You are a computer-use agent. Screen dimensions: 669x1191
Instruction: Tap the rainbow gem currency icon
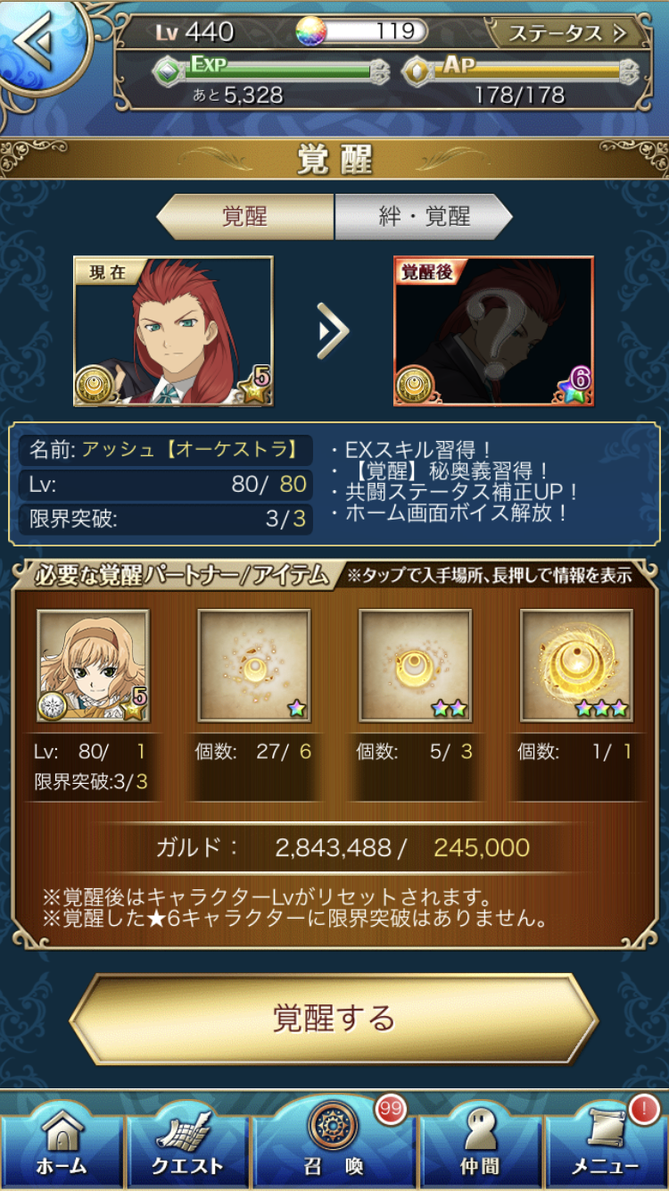[311, 31]
